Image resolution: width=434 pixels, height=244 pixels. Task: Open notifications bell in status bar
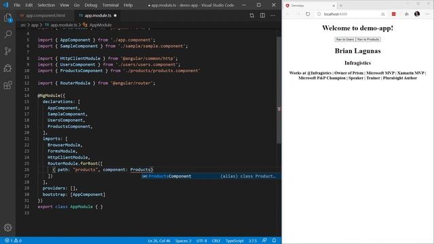click(274, 241)
